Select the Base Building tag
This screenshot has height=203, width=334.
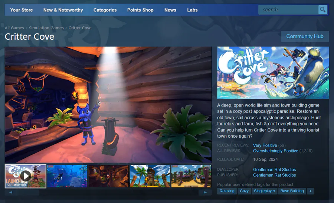[x=292, y=191]
